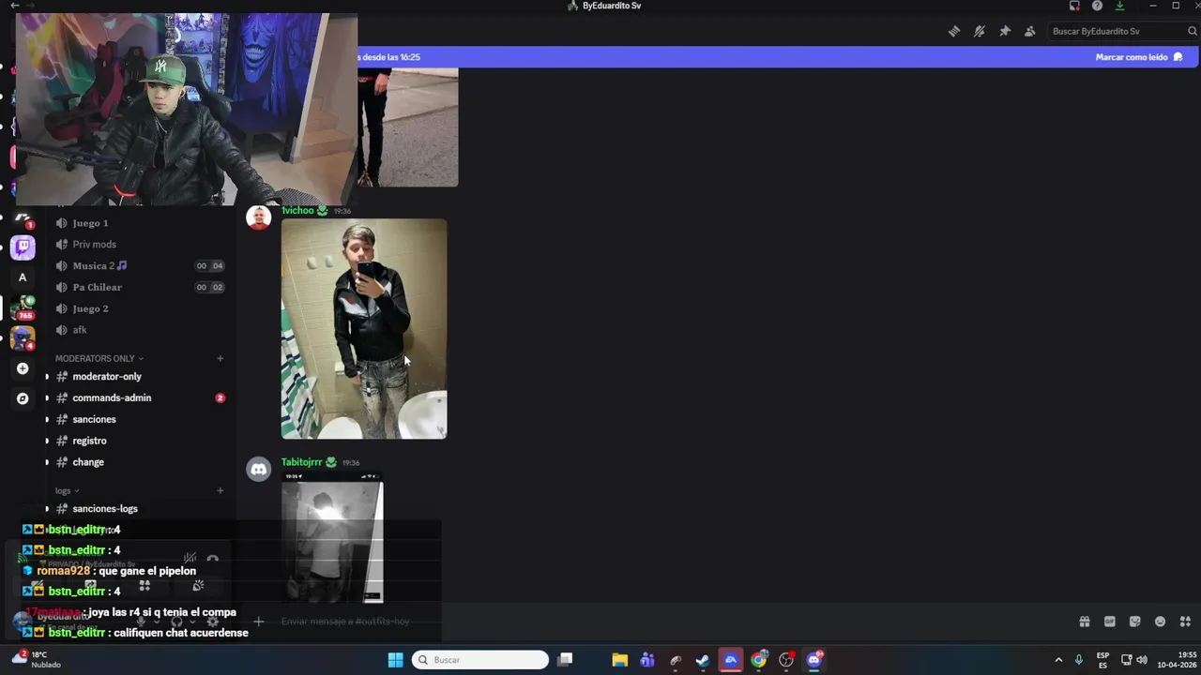Click the magnifier icon in server search
The width and height of the screenshot is (1201, 675).
(1193, 31)
